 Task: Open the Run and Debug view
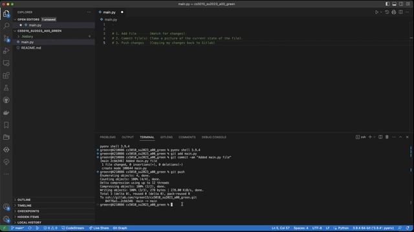pyautogui.click(x=6, y=51)
